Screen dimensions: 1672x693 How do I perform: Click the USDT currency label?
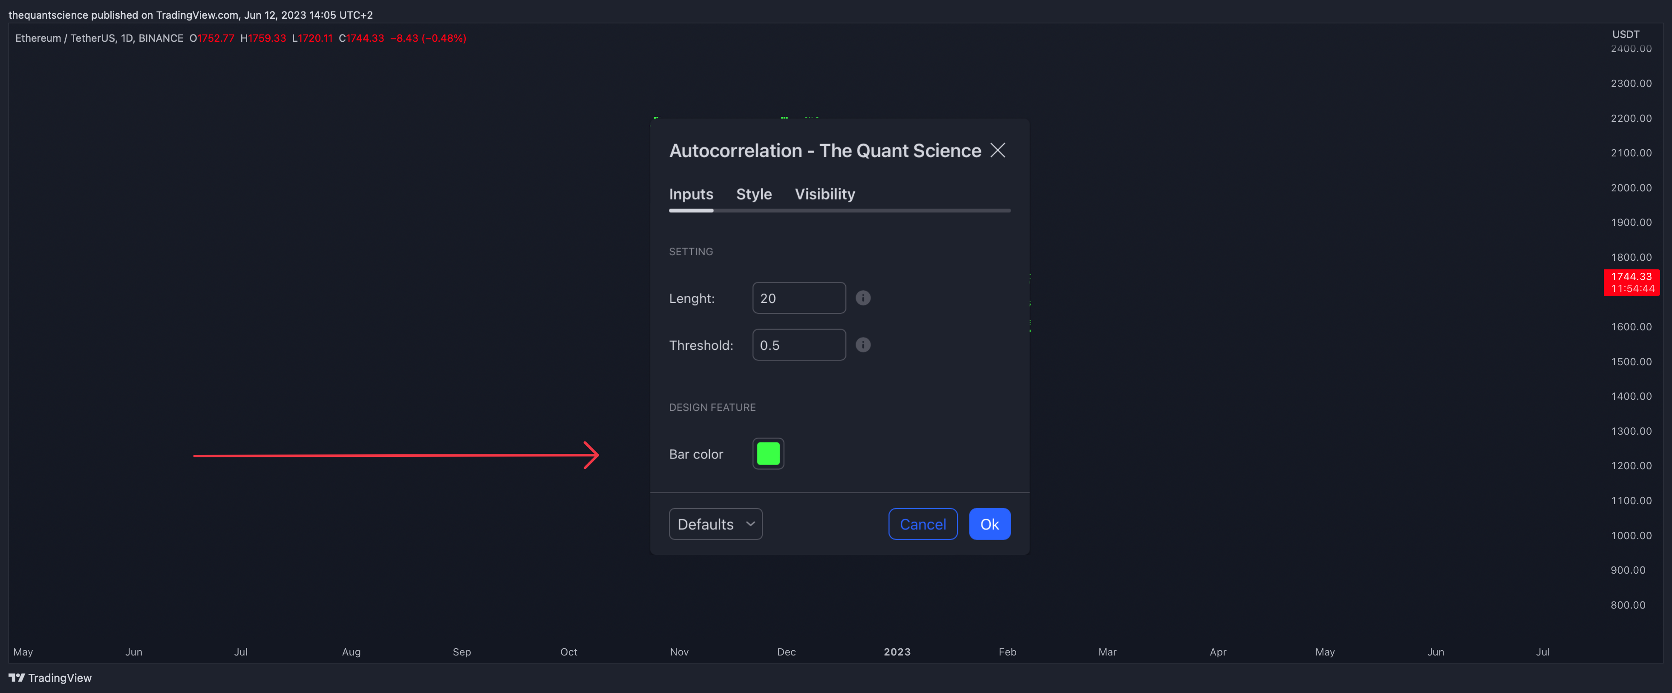1625,34
